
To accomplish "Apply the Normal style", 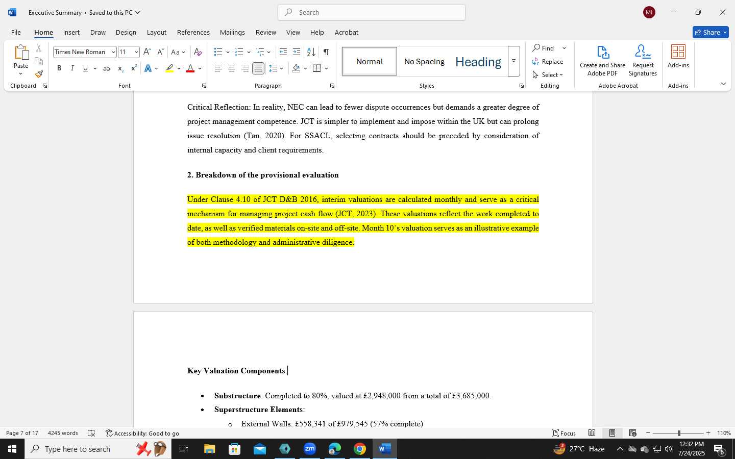I will (x=370, y=61).
